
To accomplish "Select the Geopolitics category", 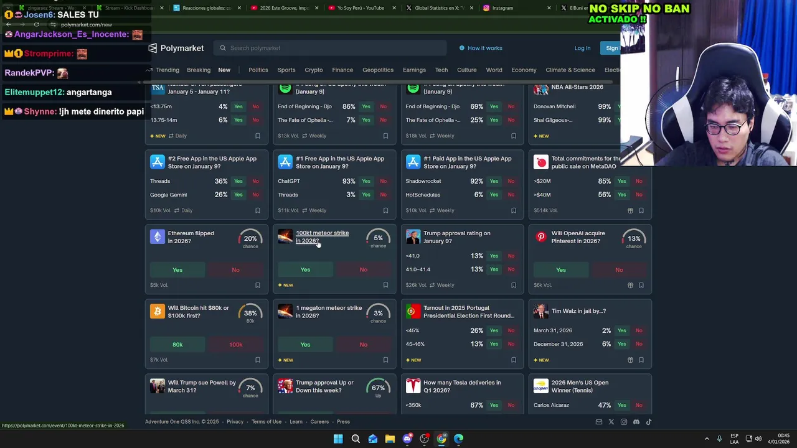I will click(x=378, y=70).
